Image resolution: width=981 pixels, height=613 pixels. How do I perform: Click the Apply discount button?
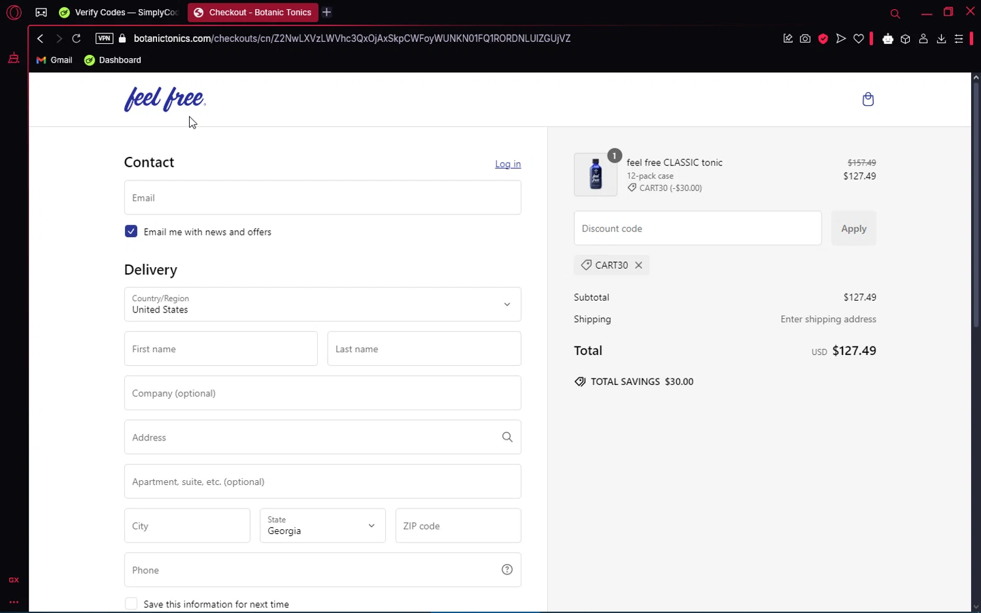click(853, 228)
